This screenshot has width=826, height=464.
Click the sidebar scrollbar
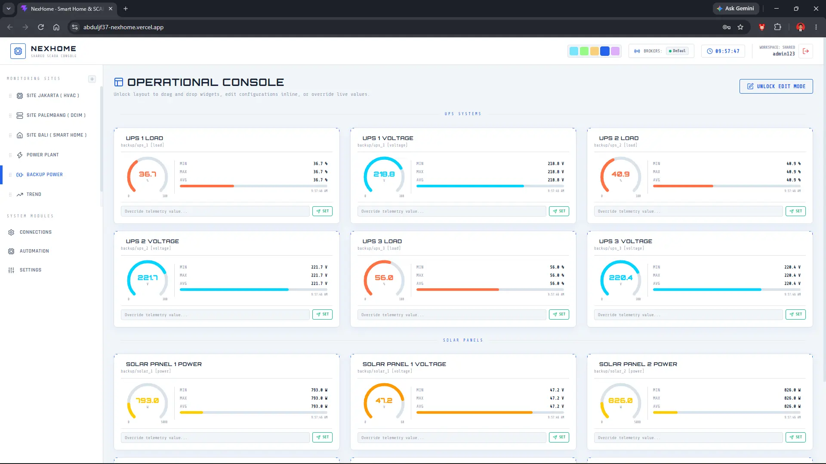(x=102, y=140)
